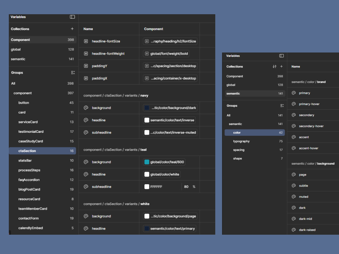
Task: Open the serviceCard group
Action: [43, 122]
